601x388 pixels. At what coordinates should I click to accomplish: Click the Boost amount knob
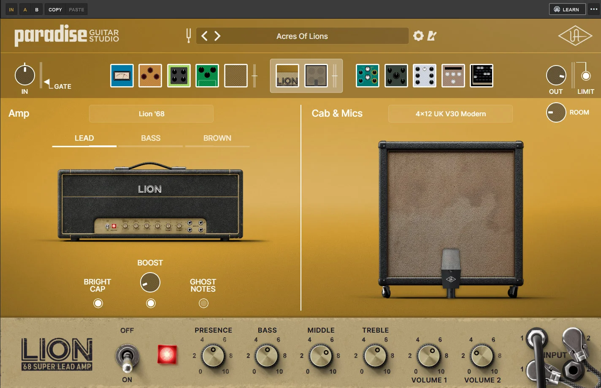(x=150, y=282)
